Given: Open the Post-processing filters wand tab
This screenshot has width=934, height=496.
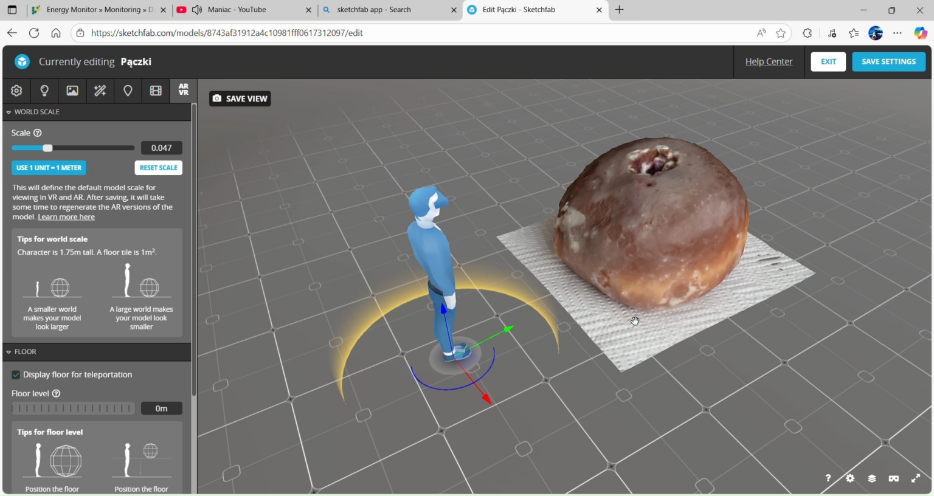Looking at the screenshot, I should pos(100,91).
